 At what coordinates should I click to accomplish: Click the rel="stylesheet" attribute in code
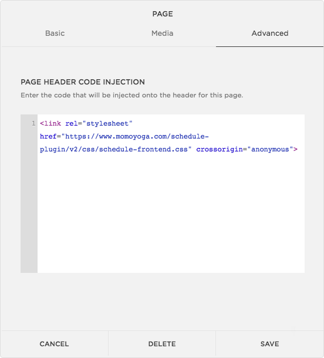99,123
